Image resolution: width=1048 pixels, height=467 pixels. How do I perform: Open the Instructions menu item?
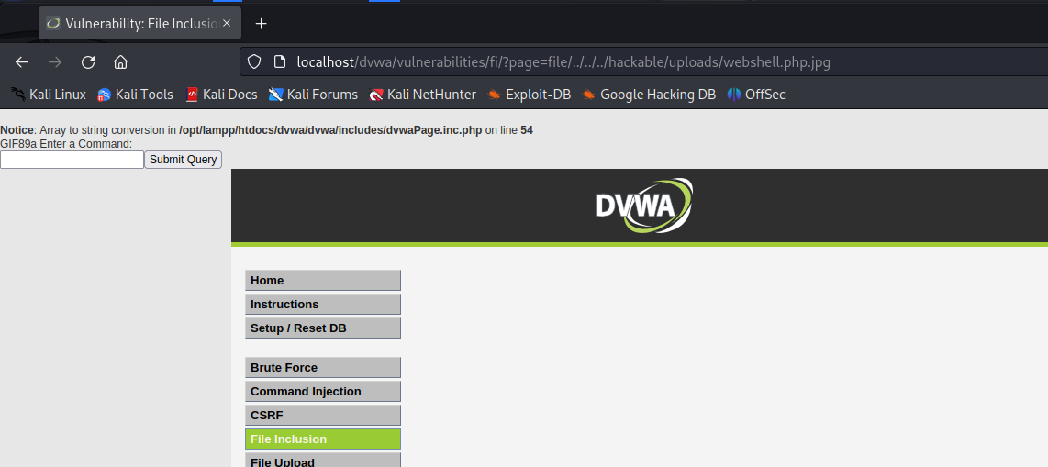tap(323, 304)
